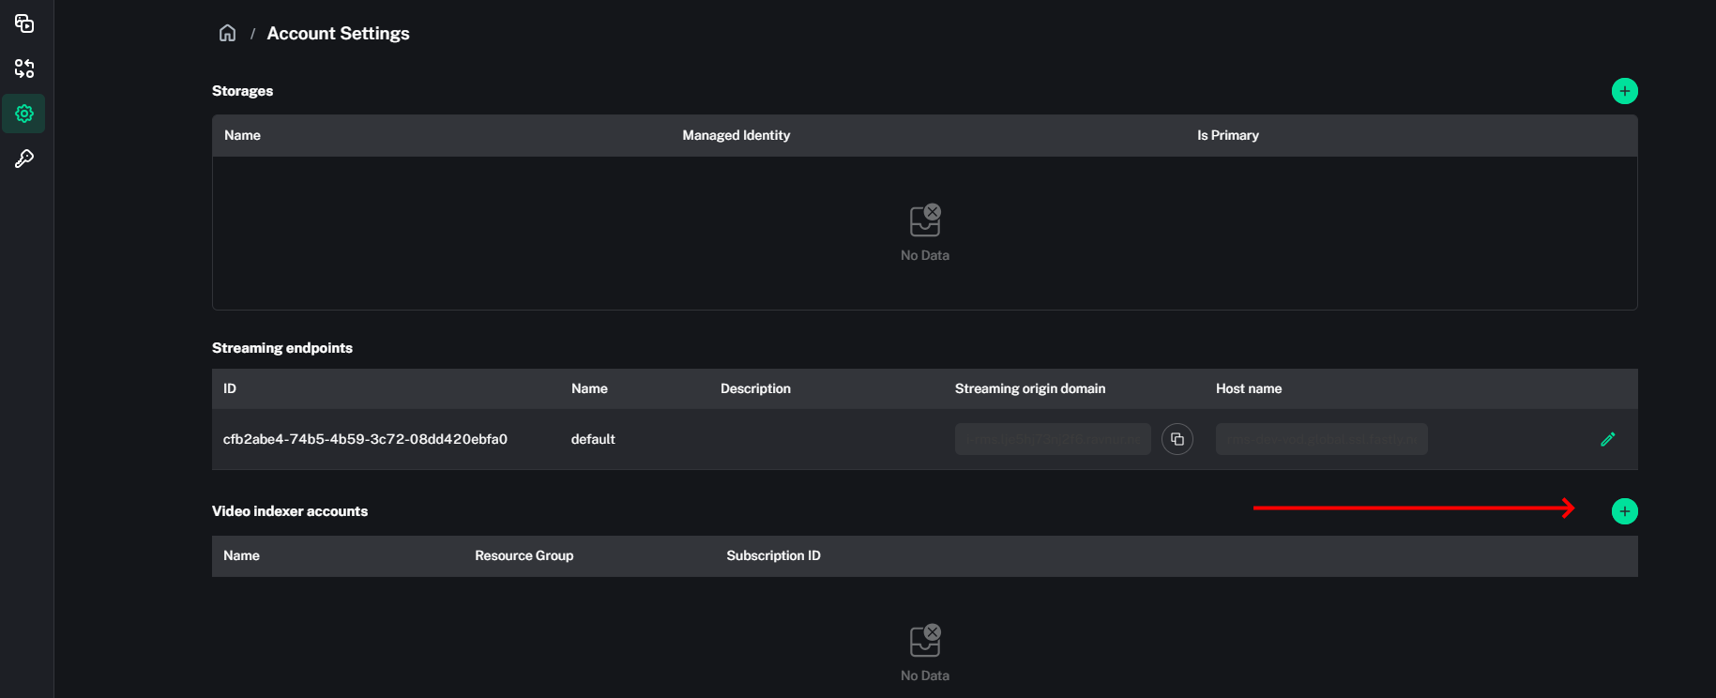
Task: Open the media assets sidebar icon
Action: tap(24, 23)
